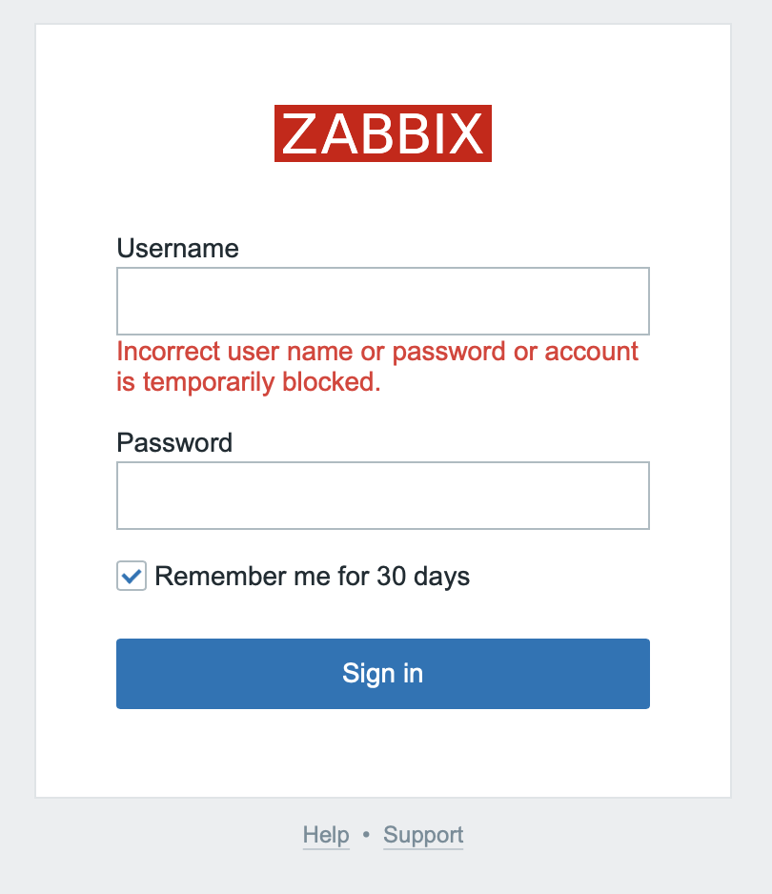772x894 pixels.
Task: Open the Support link
Action: (x=423, y=835)
